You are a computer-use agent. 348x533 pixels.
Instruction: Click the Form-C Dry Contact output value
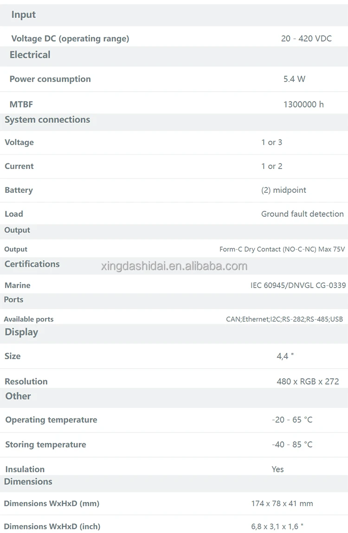(x=282, y=249)
